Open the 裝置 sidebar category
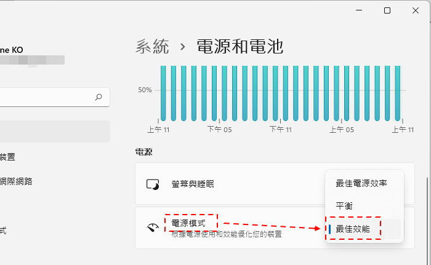The height and width of the screenshot is (265, 431). pos(9,157)
